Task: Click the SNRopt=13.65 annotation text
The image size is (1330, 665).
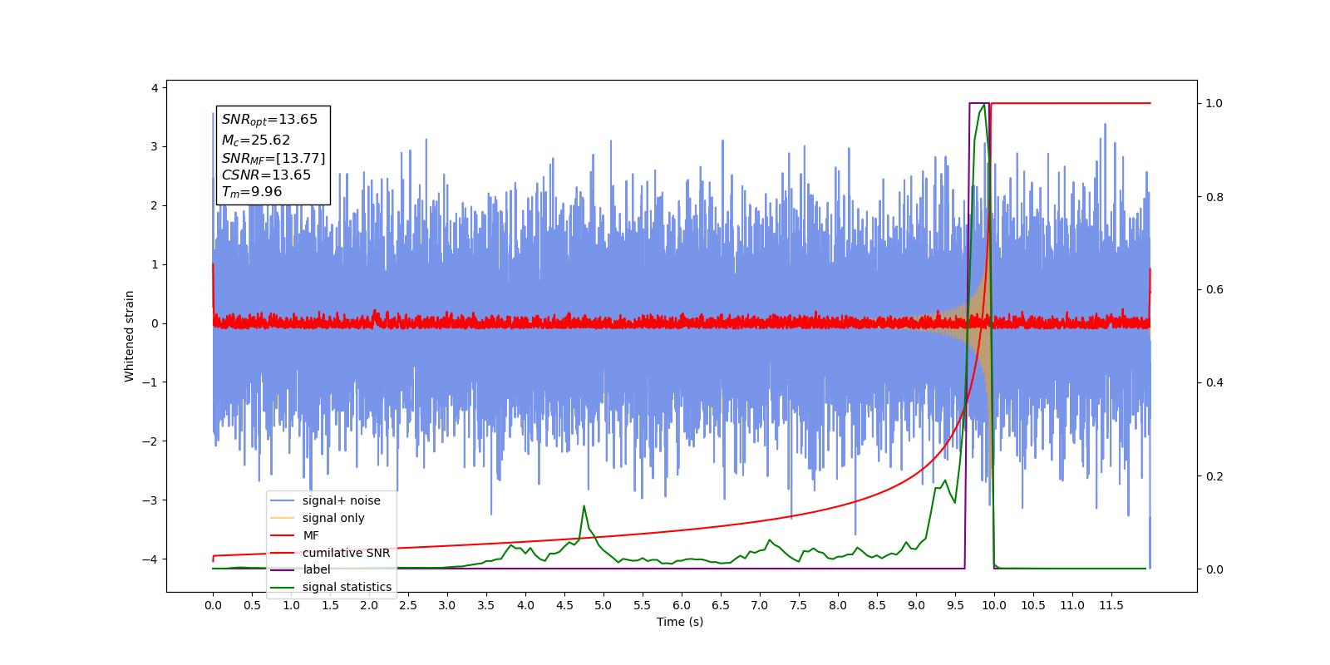Action: pyautogui.click(x=269, y=120)
